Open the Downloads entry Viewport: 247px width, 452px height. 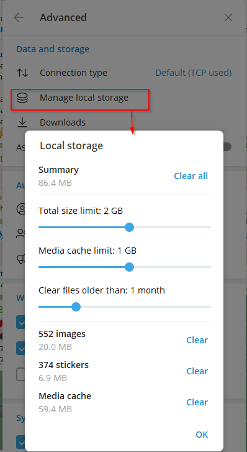pos(63,122)
